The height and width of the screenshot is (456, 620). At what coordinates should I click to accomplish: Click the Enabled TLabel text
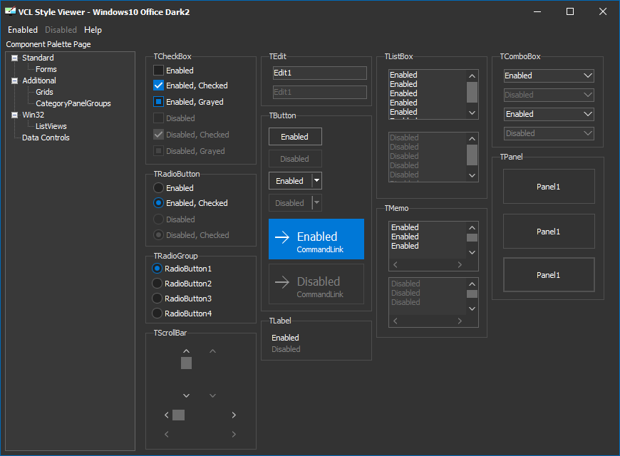285,338
